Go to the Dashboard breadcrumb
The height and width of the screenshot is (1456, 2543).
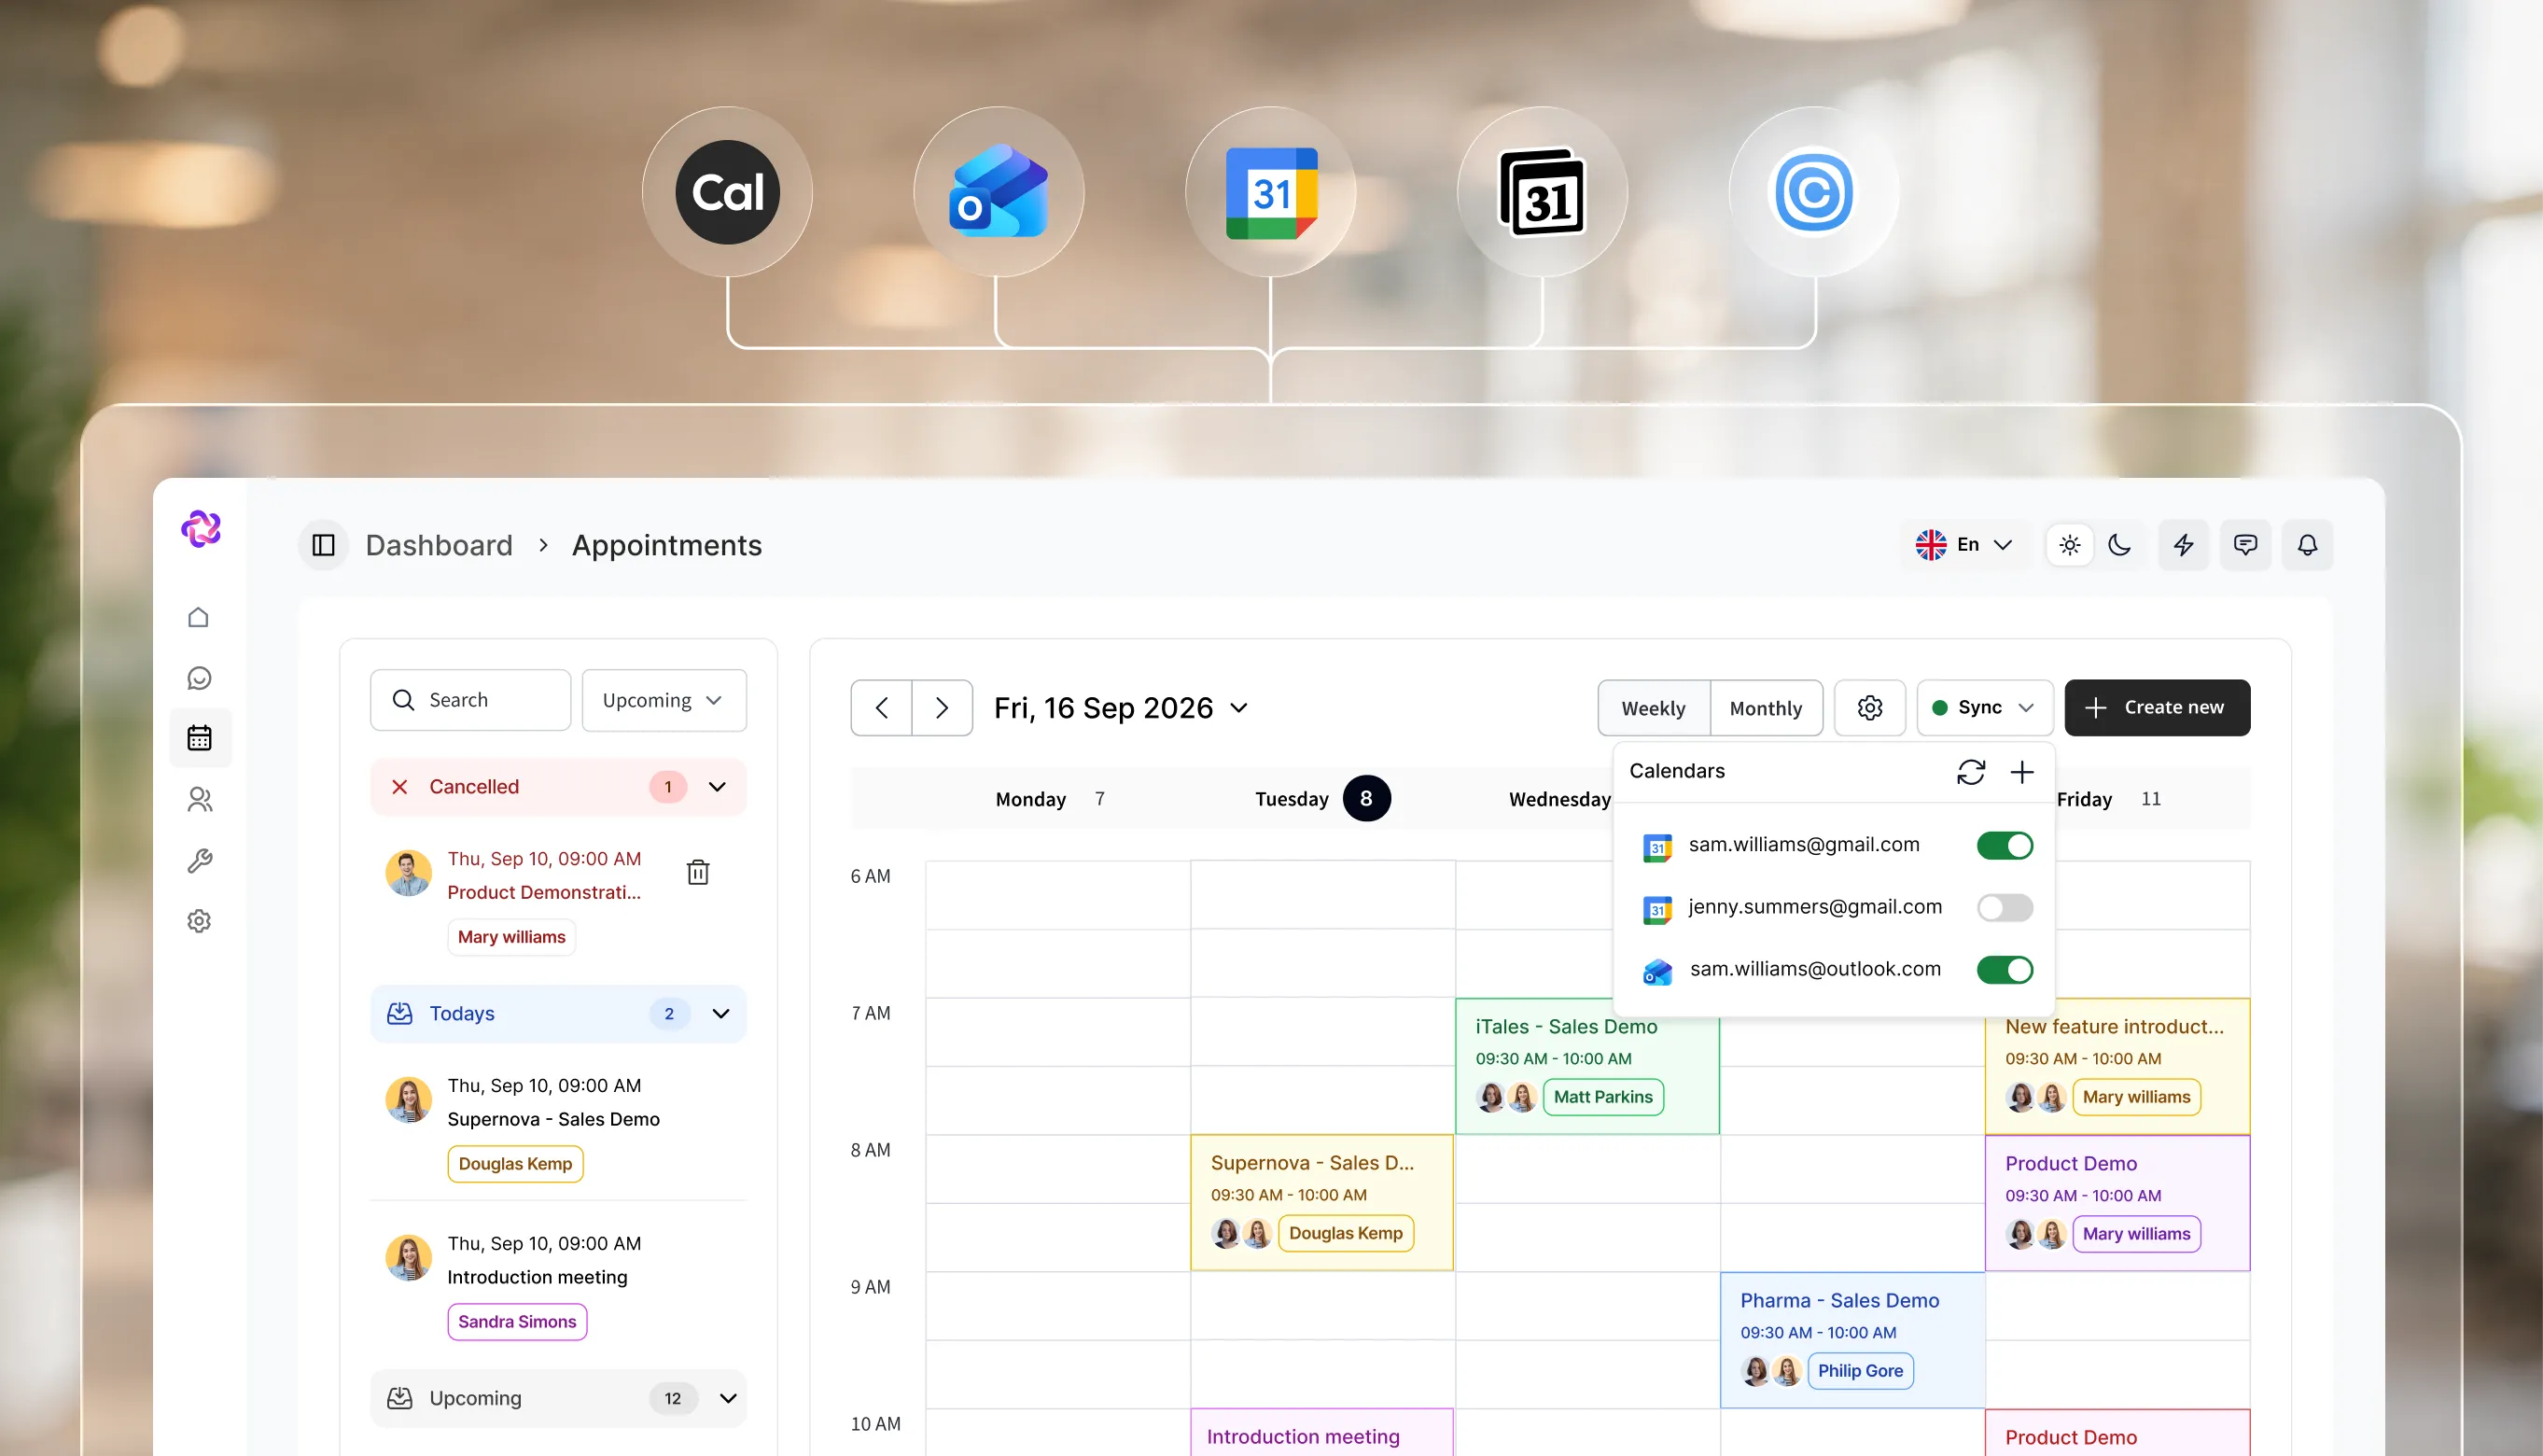point(439,545)
